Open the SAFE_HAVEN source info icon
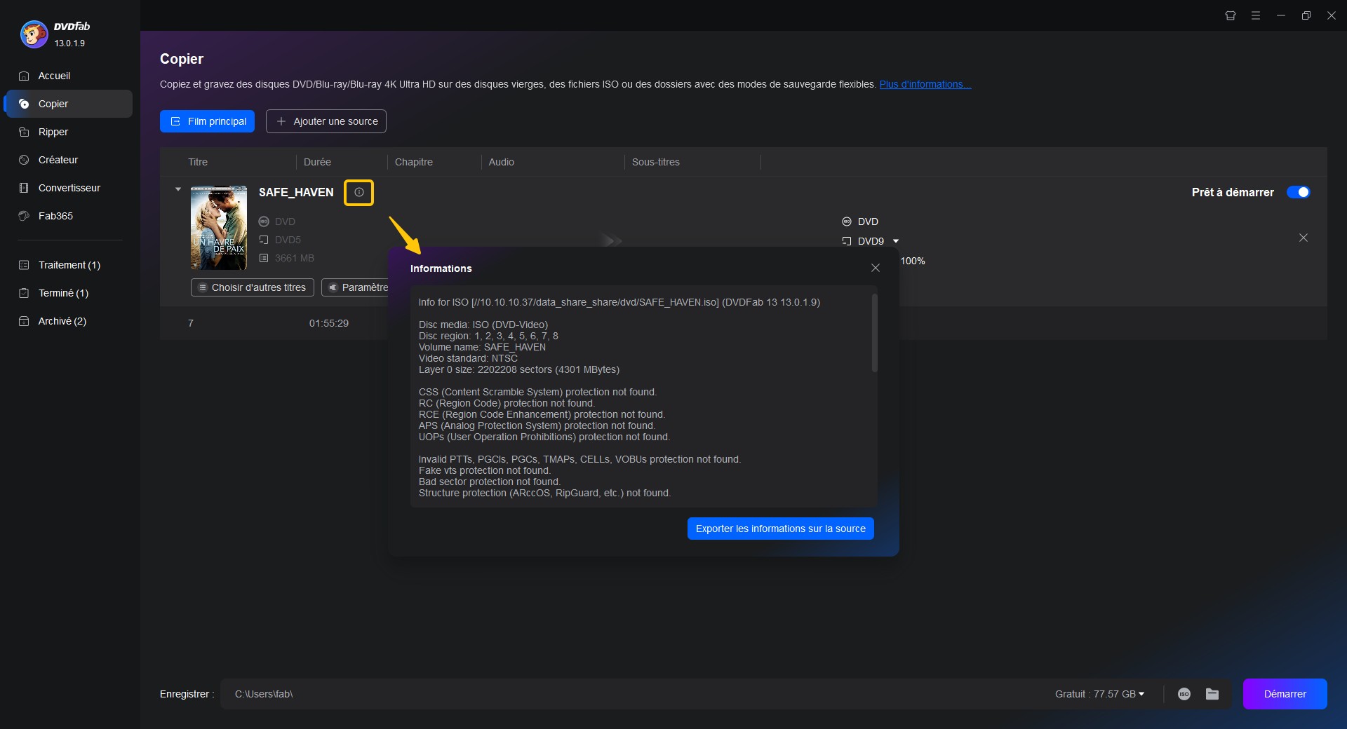The width and height of the screenshot is (1347, 729). pos(359,192)
